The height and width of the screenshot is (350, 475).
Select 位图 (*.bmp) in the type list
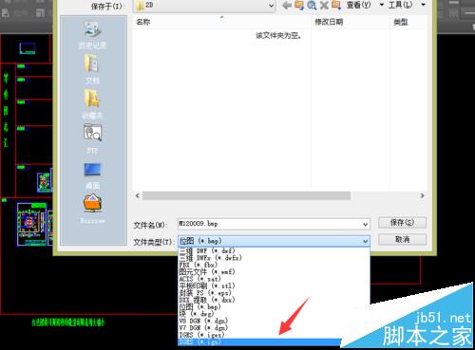pos(274,306)
